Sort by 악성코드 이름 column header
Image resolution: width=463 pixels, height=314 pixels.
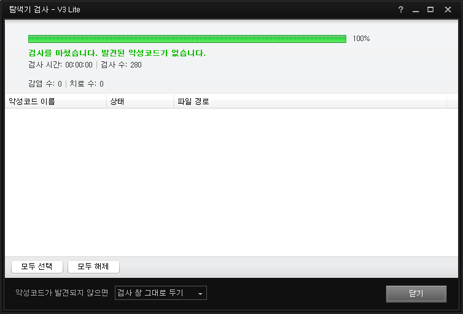click(55, 101)
